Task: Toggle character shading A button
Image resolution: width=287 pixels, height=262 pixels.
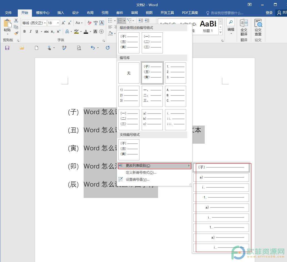Action: pos(95,31)
